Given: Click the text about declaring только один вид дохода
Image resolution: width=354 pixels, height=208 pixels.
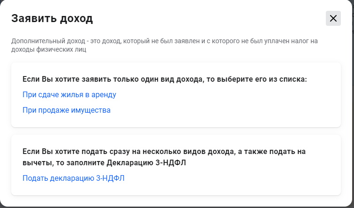Looking at the screenshot, I should [165, 79].
